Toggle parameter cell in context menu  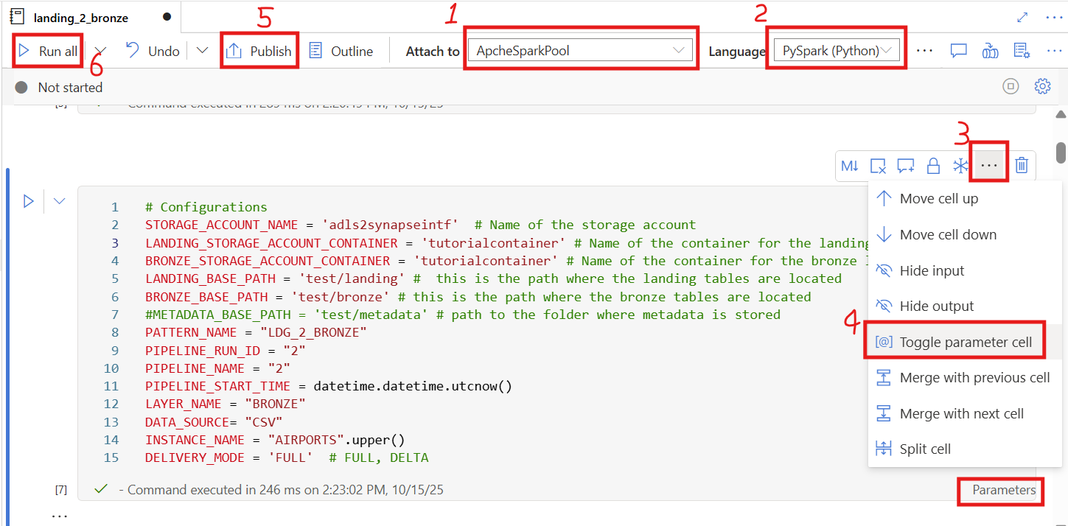[x=965, y=343]
